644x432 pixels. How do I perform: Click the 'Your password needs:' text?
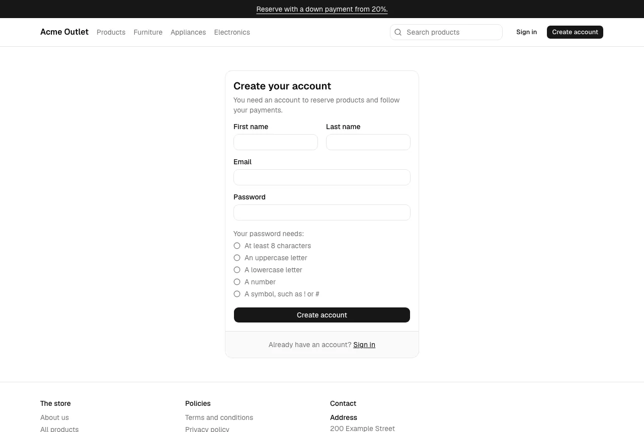click(x=269, y=234)
